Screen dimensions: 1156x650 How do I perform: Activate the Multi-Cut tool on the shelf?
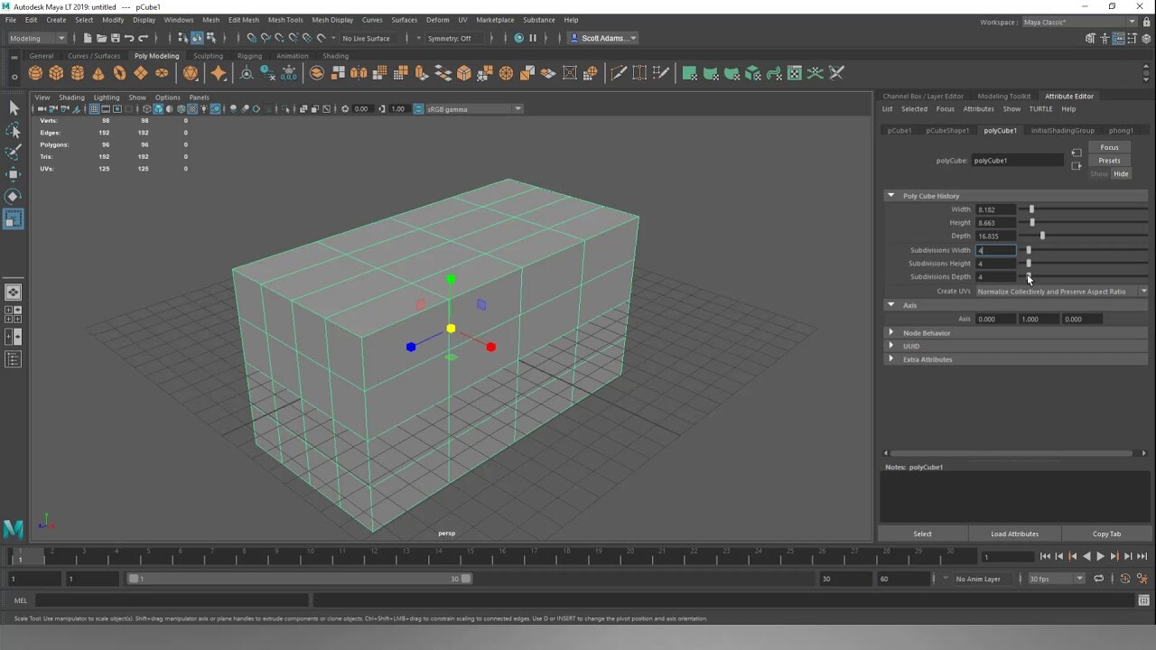click(x=619, y=72)
